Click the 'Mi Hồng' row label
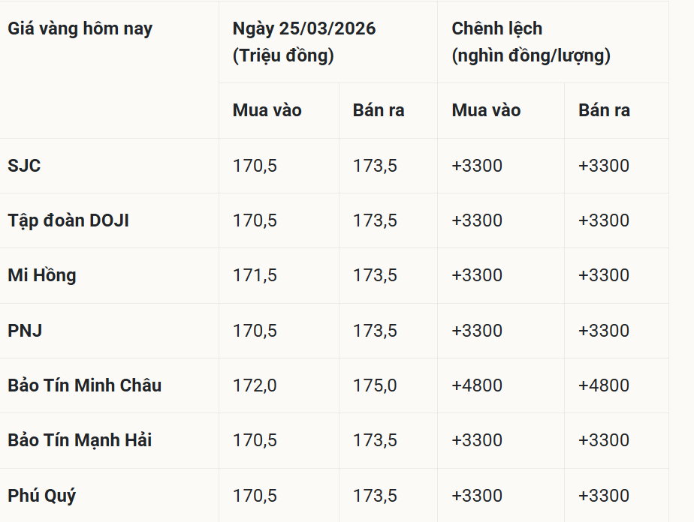Screen dimensions: 694x522 click(x=42, y=275)
